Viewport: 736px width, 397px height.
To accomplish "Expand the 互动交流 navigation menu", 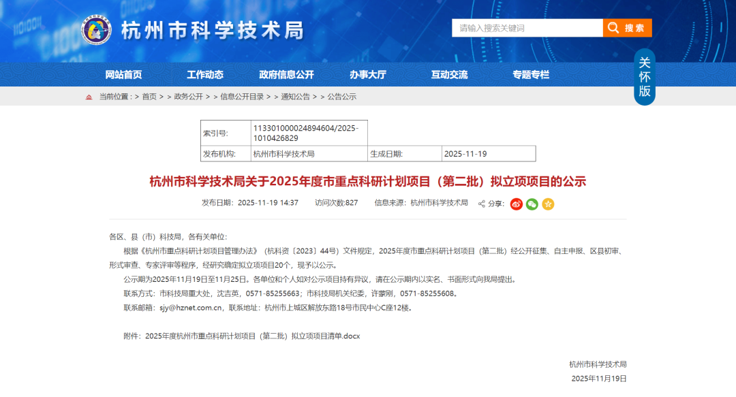I will (449, 75).
